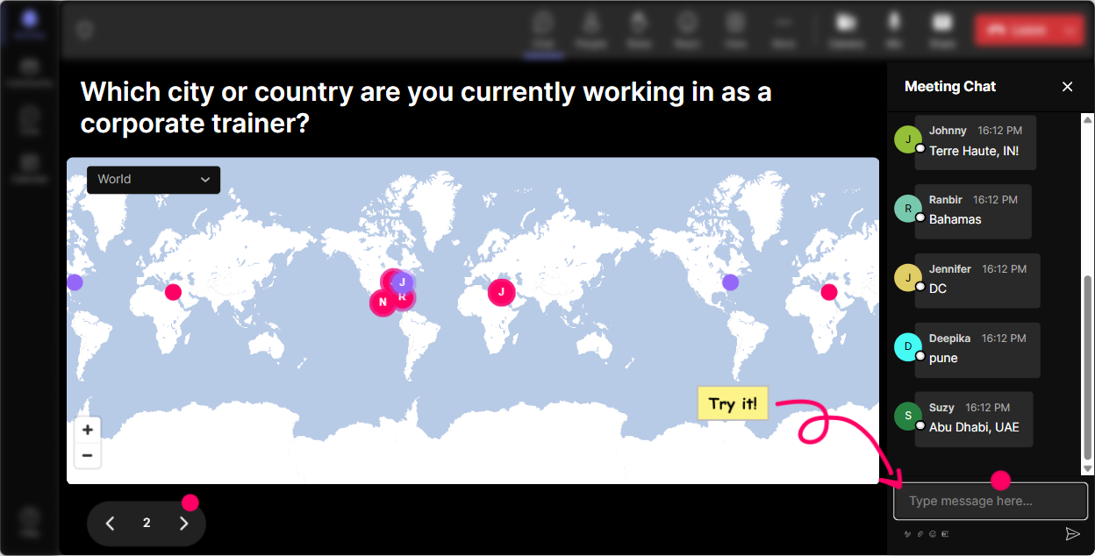Click Suzy's name in chat

(941, 407)
